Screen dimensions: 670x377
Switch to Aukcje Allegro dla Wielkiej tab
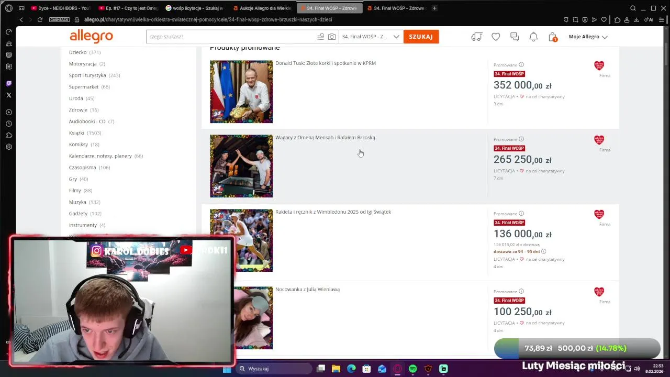coord(263,8)
